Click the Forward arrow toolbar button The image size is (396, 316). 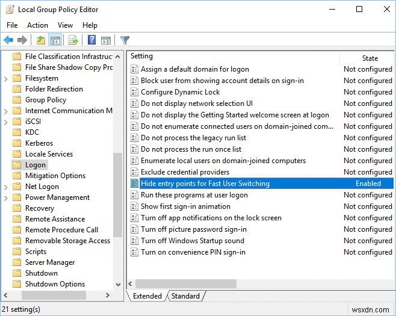[22, 40]
